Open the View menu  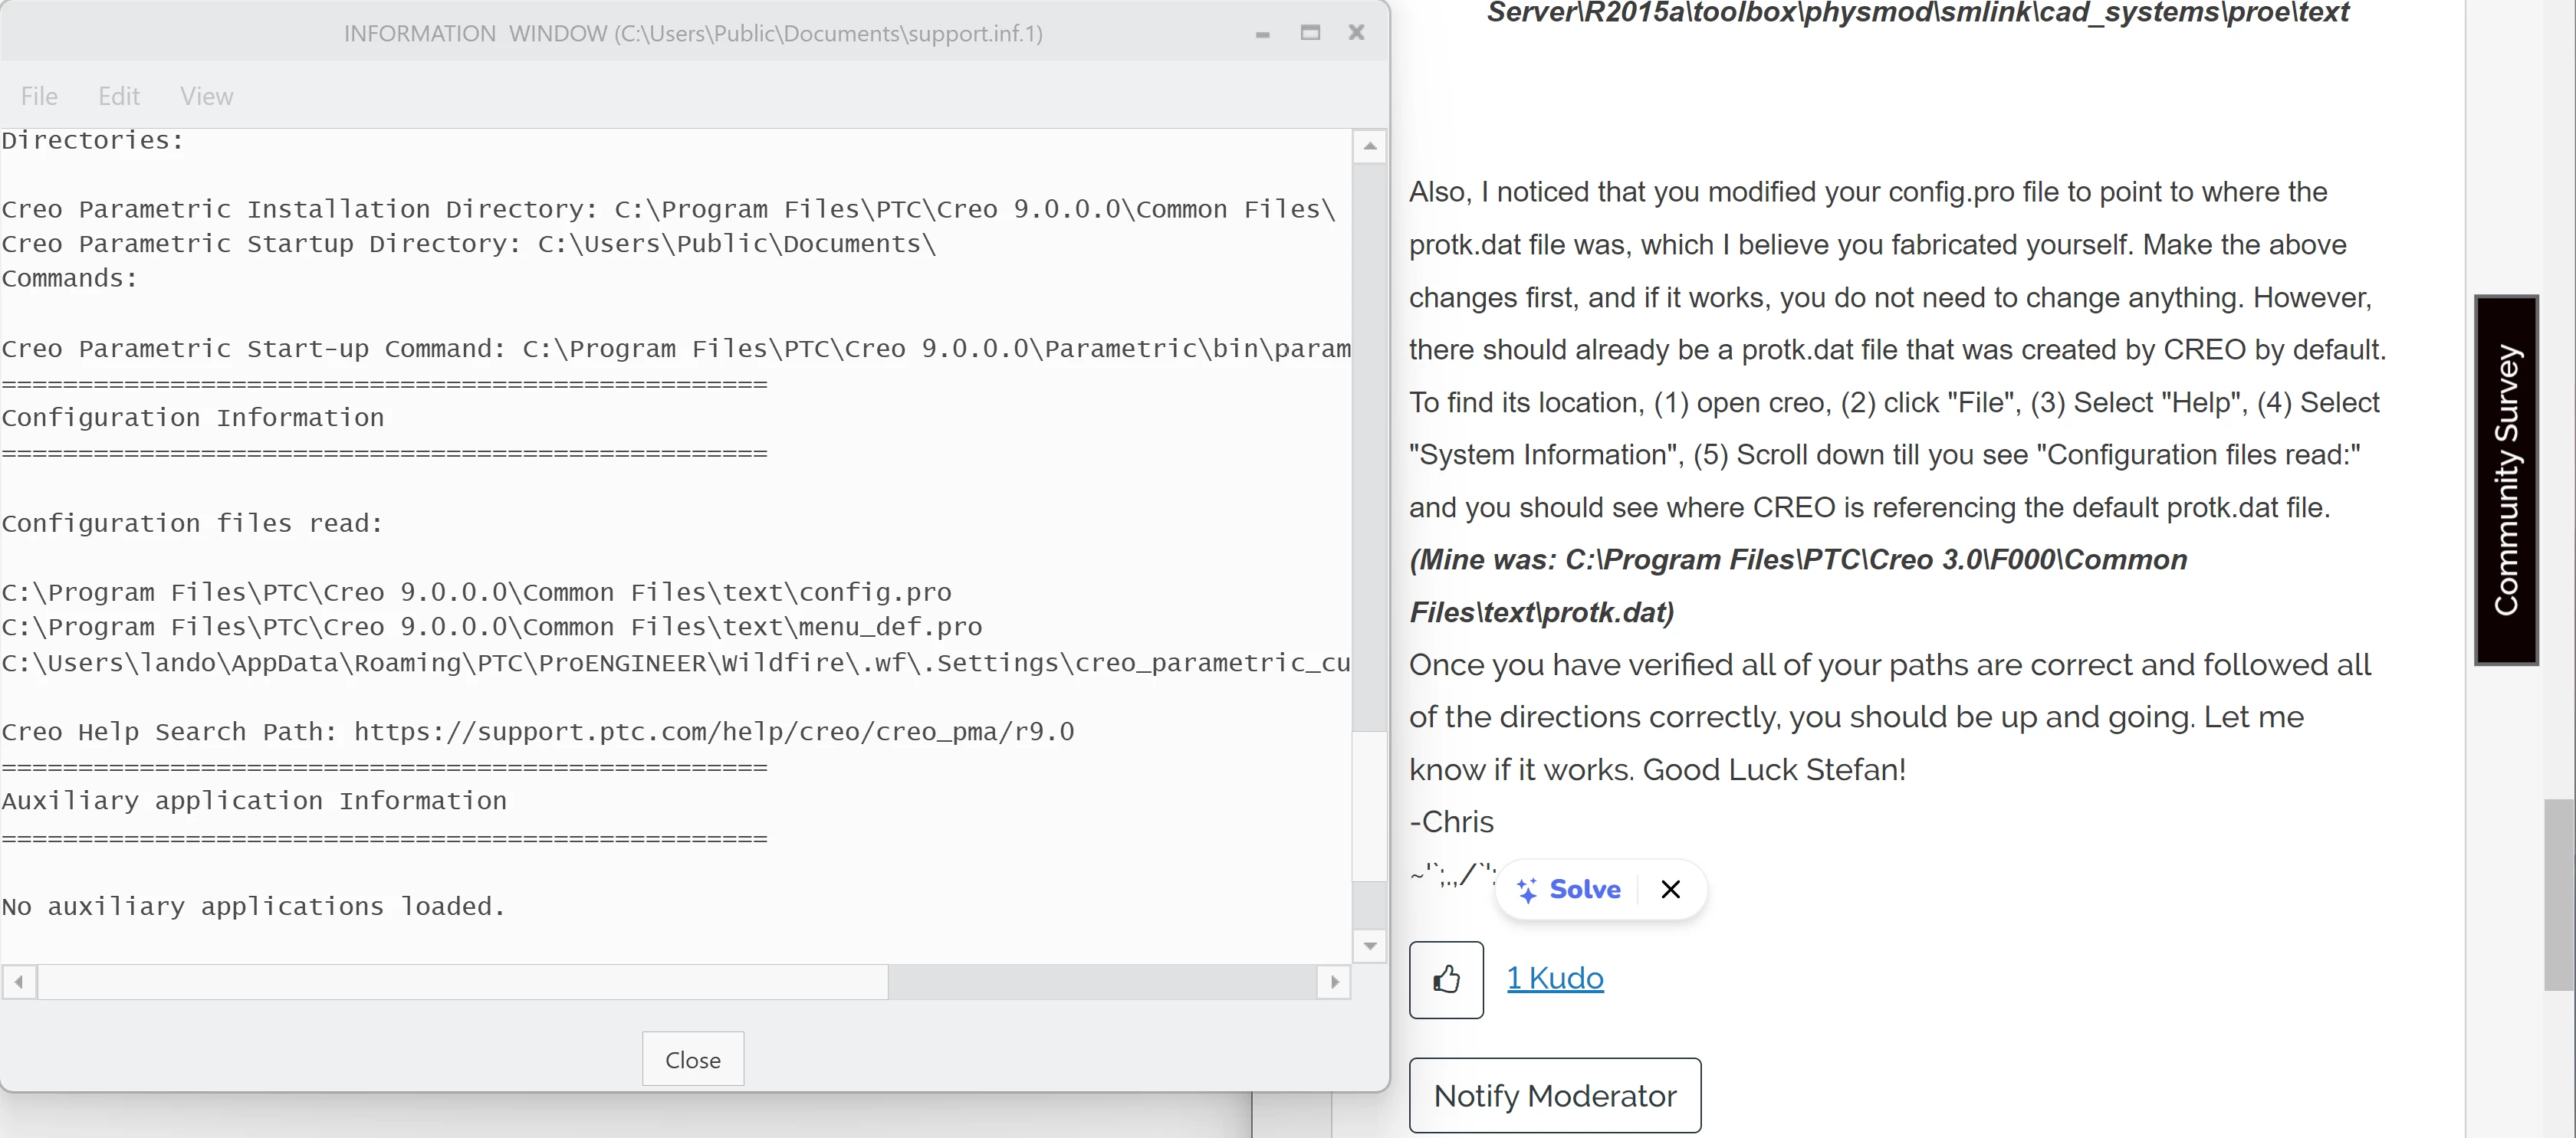point(206,96)
